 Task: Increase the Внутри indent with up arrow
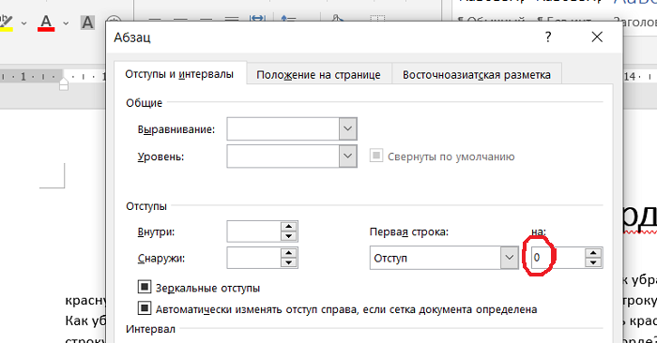(x=288, y=226)
